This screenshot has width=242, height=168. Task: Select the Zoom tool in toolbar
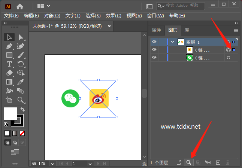pos(21,100)
